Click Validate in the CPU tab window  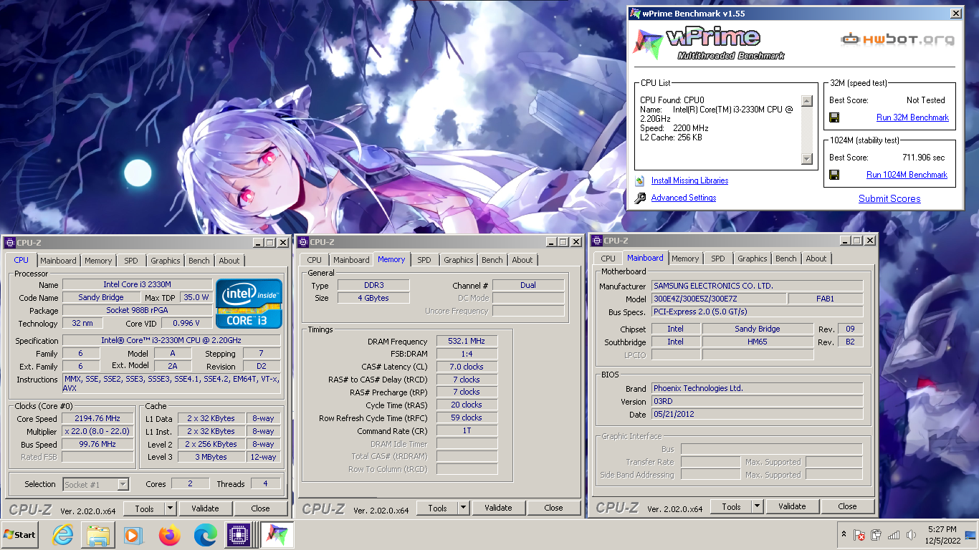click(x=205, y=508)
